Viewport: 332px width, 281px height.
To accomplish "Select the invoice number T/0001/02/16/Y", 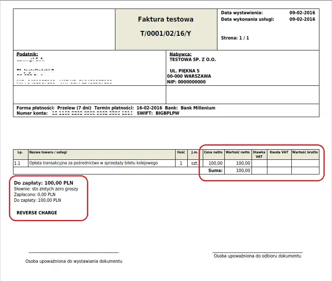I will 165,33.
